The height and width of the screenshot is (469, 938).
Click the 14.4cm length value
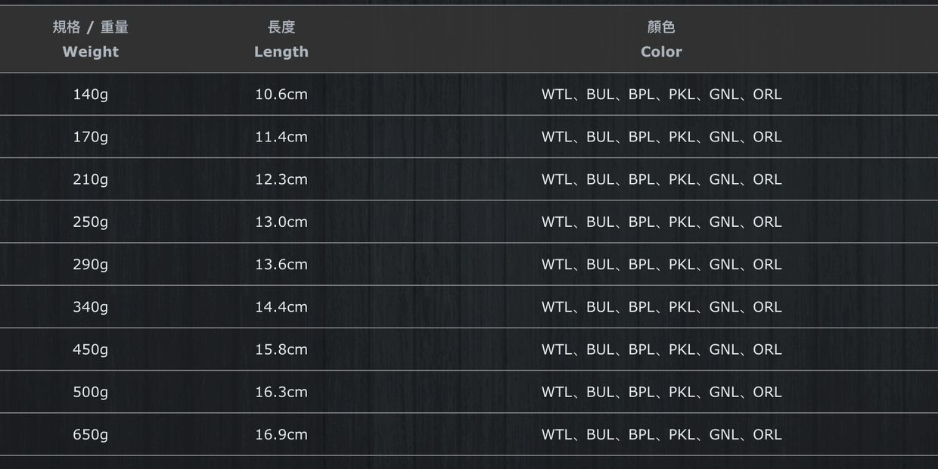point(281,306)
